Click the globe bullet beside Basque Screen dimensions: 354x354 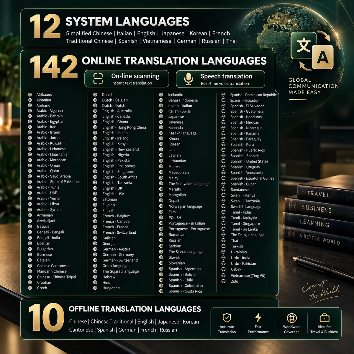click(x=30, y=227)
